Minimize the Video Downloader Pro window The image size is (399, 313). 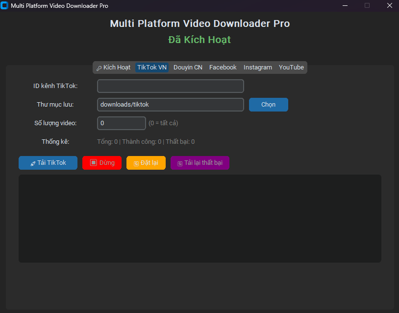pyautogui.click(x=345, y=6)
